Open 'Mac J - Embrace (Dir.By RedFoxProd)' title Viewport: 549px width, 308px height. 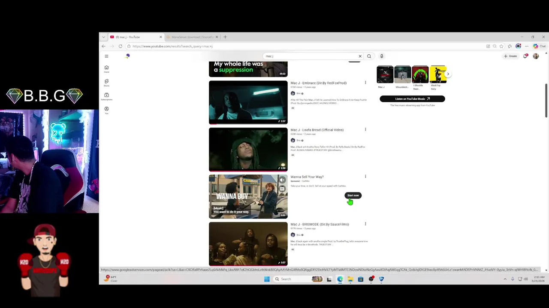tap(318, 83)
